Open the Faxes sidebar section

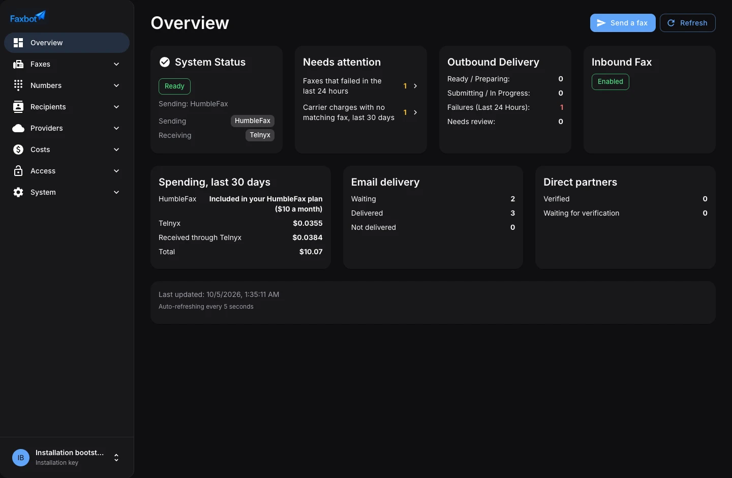(67, 64)
